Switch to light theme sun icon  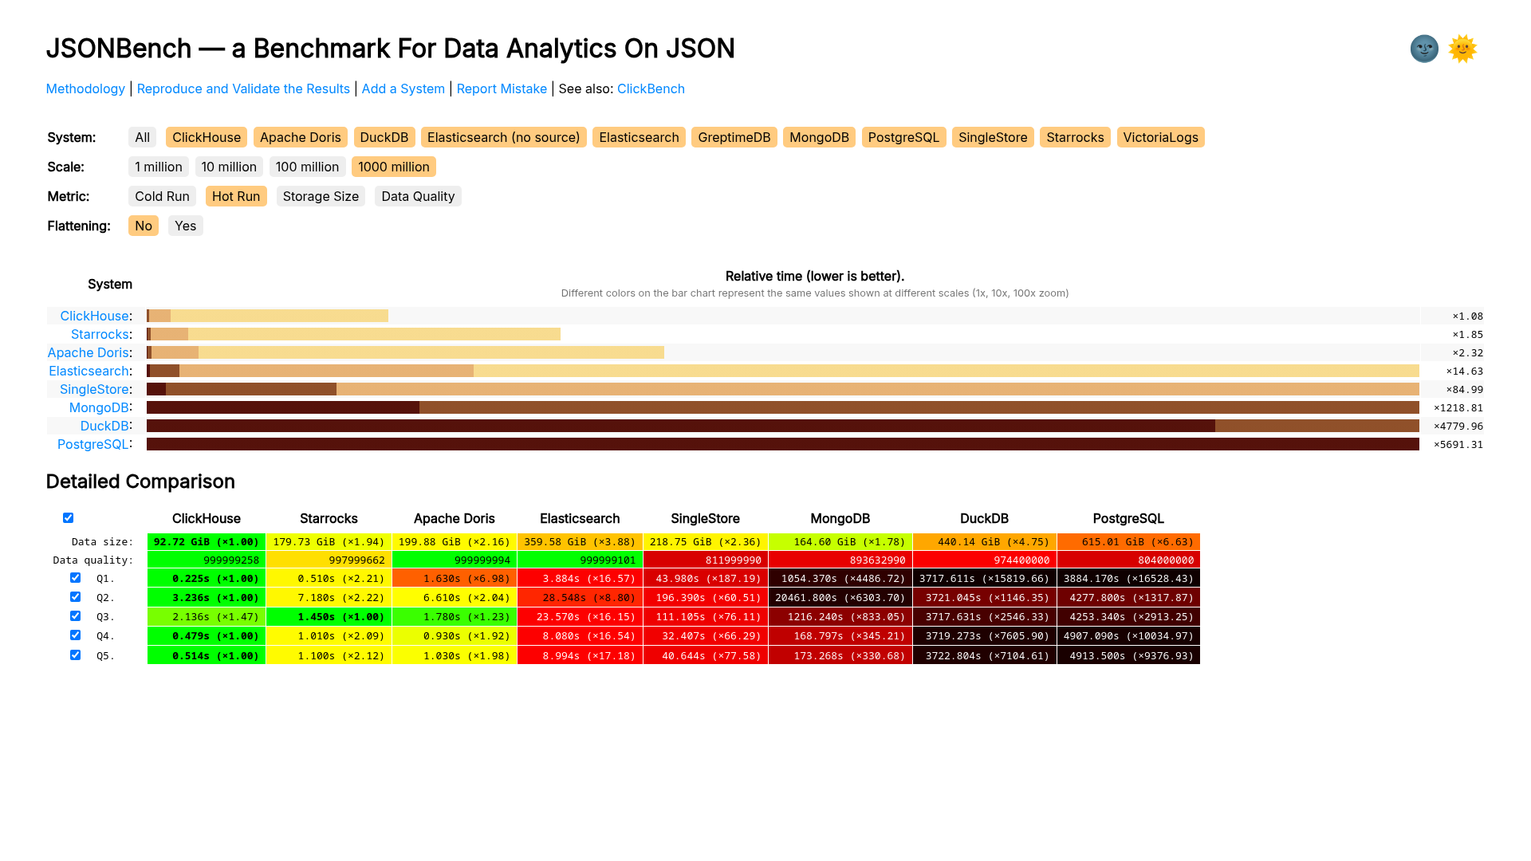point(1462,49)
